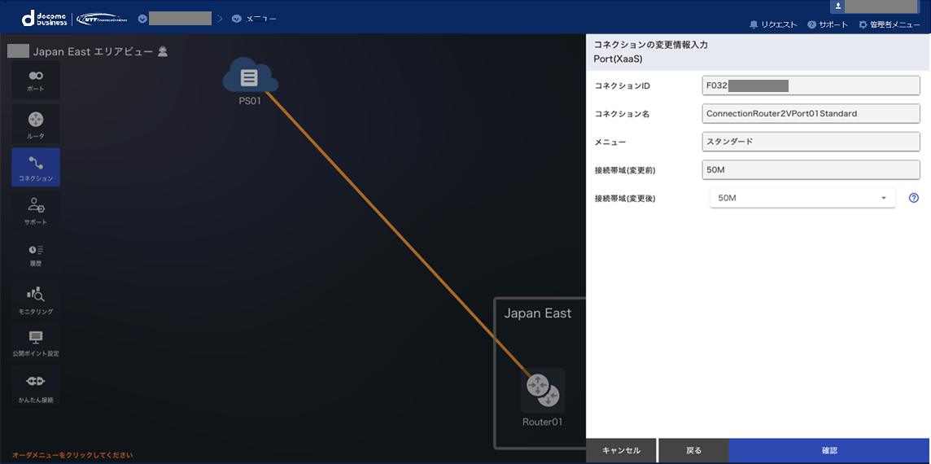Viewport: 931px width, 464px height.
Task: Expand the redacted breadcrumb selector in header
Action: pyautogui.click(x=175, y=18)
